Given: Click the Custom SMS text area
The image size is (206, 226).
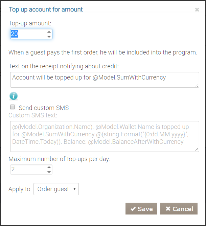Looking at the screenshot, I should point(101,135).
